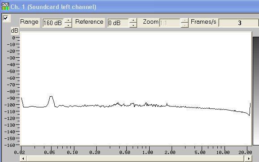Click the Zoom down stepper arrow
The width and height of the screenshot is (259, 162).
click(x=185, y=25)
